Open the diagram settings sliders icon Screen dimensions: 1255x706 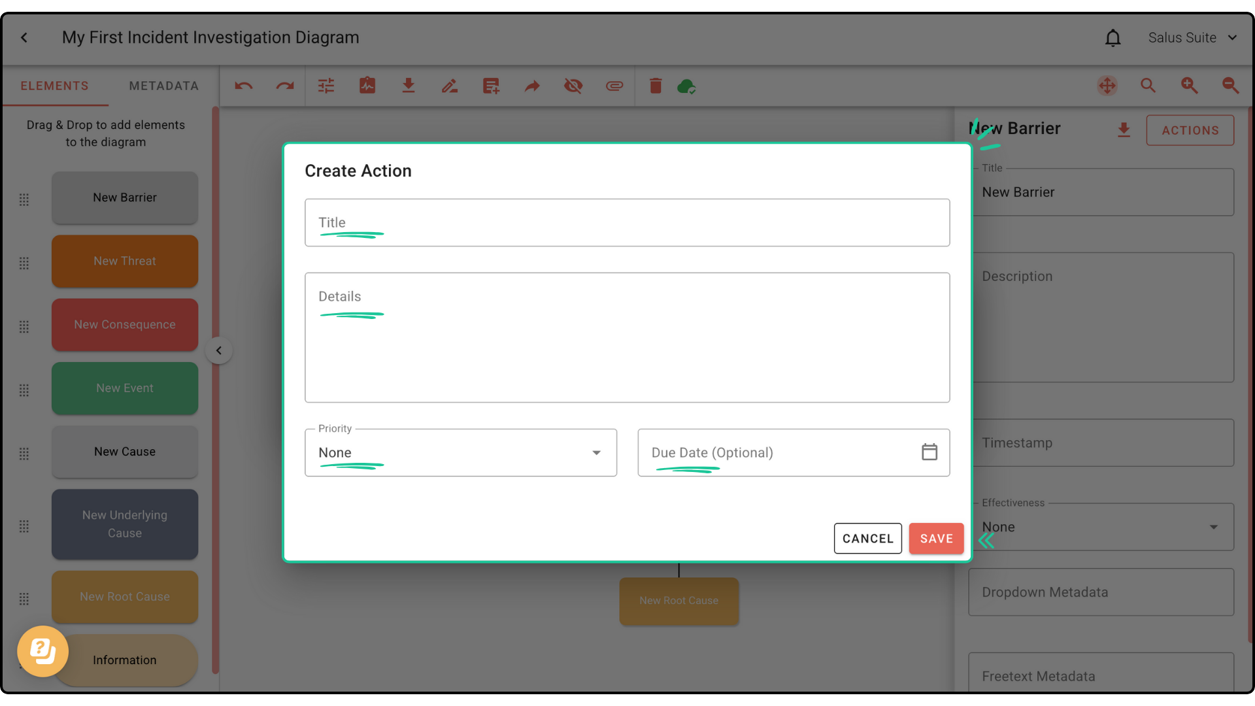326,86
